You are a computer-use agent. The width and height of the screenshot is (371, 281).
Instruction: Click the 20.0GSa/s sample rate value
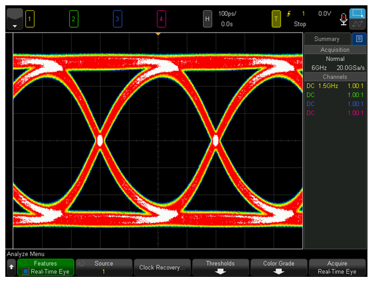pyautogui.click(x=351, y=68)
